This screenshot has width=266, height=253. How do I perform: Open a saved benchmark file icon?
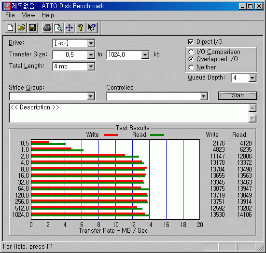click(x=21, y=27)
